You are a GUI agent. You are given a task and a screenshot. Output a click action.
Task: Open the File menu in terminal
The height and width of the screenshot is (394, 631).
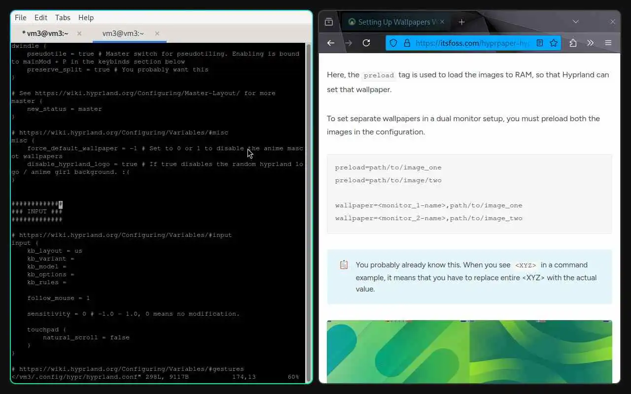pyautogui.click(x=21, y=18)
